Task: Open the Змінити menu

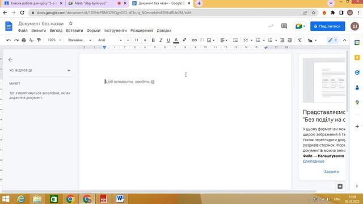Action: pos(39,31)
